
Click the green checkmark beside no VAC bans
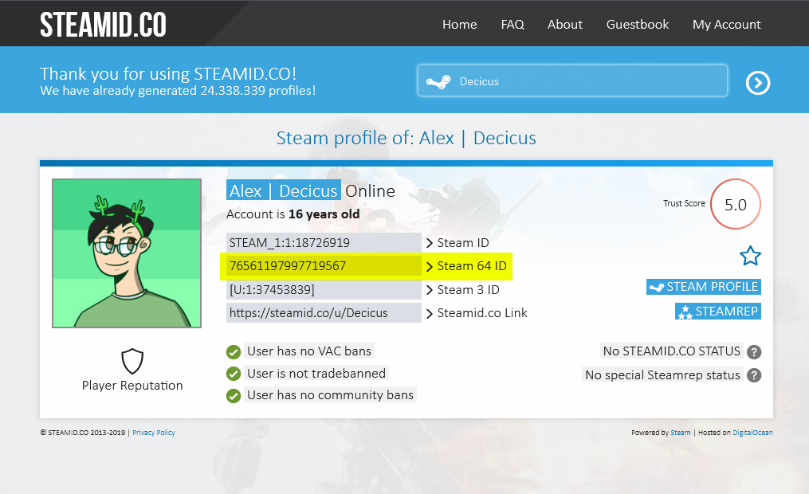[x=234, y=351]
